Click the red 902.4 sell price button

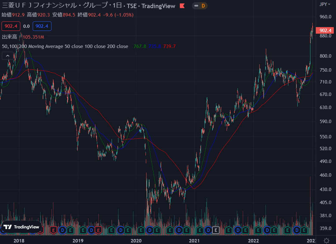11,26
